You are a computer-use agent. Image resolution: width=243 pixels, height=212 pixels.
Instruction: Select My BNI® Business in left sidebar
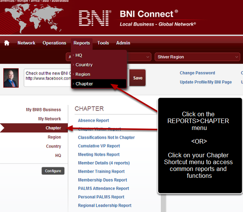click(43, 110)
